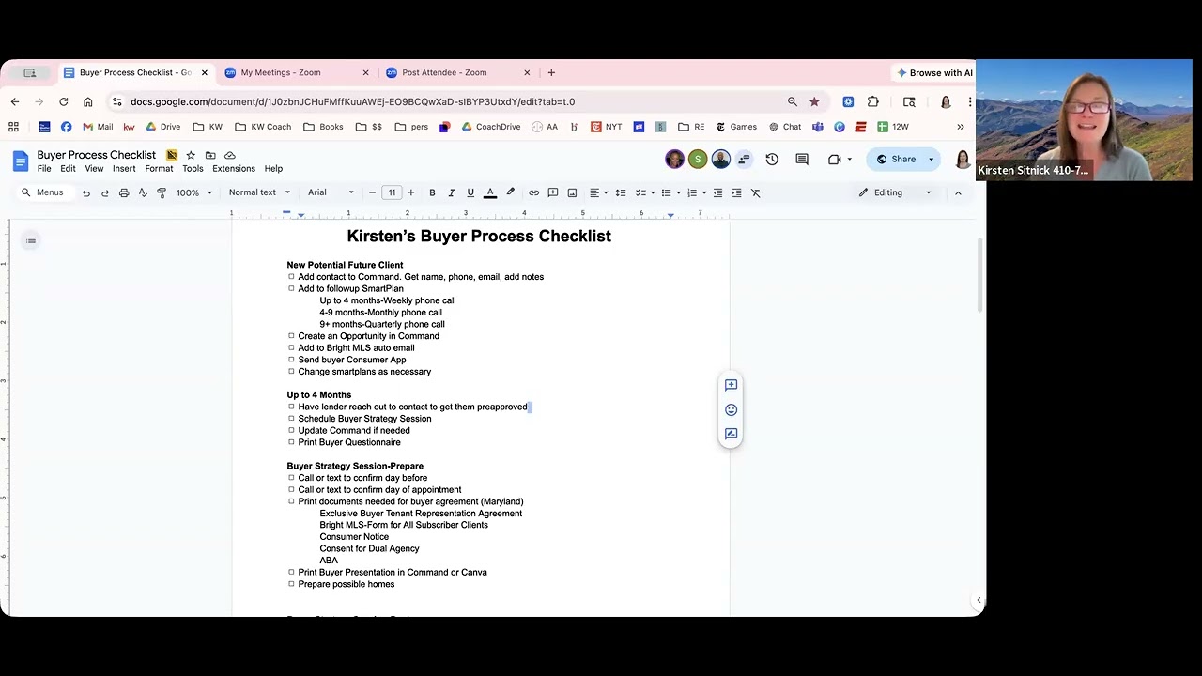Tick the 'Prepare possible homes' checkbox
Screen dimensions: 1202x676
coord(291,583)
